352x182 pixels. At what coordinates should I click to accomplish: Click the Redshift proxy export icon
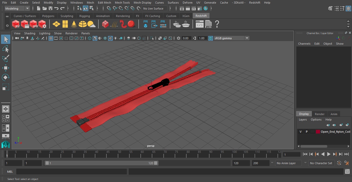(154, 24)
